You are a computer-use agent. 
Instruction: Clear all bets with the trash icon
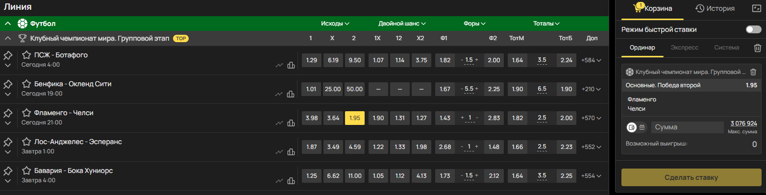click(x=757, y=48)
